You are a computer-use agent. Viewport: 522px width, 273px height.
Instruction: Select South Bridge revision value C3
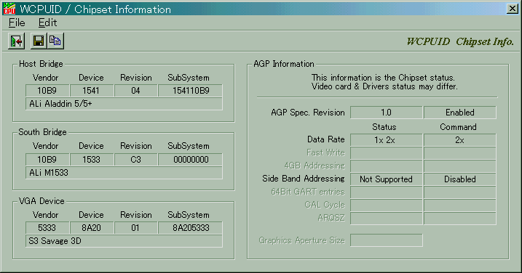tap(136, 160)
